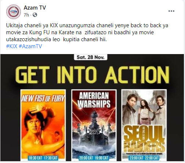The image size is (185, 163).
Task: Click the public globe privacy icon
Action: point(35,15)
